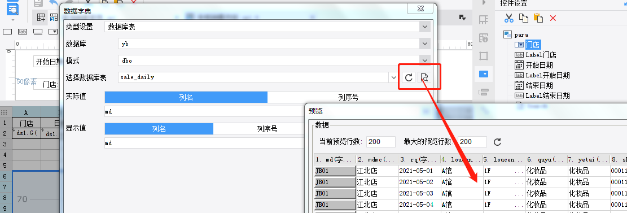Copy the selected widget in 控件设置
627x213 pixels.
[x=523, y=18]
